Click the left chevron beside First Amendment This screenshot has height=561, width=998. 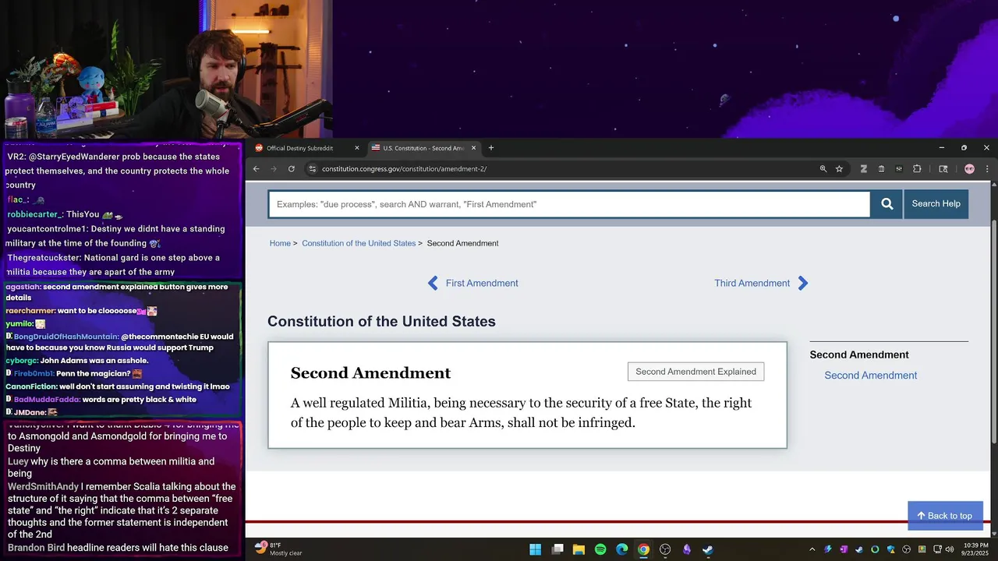coord(433,284)
